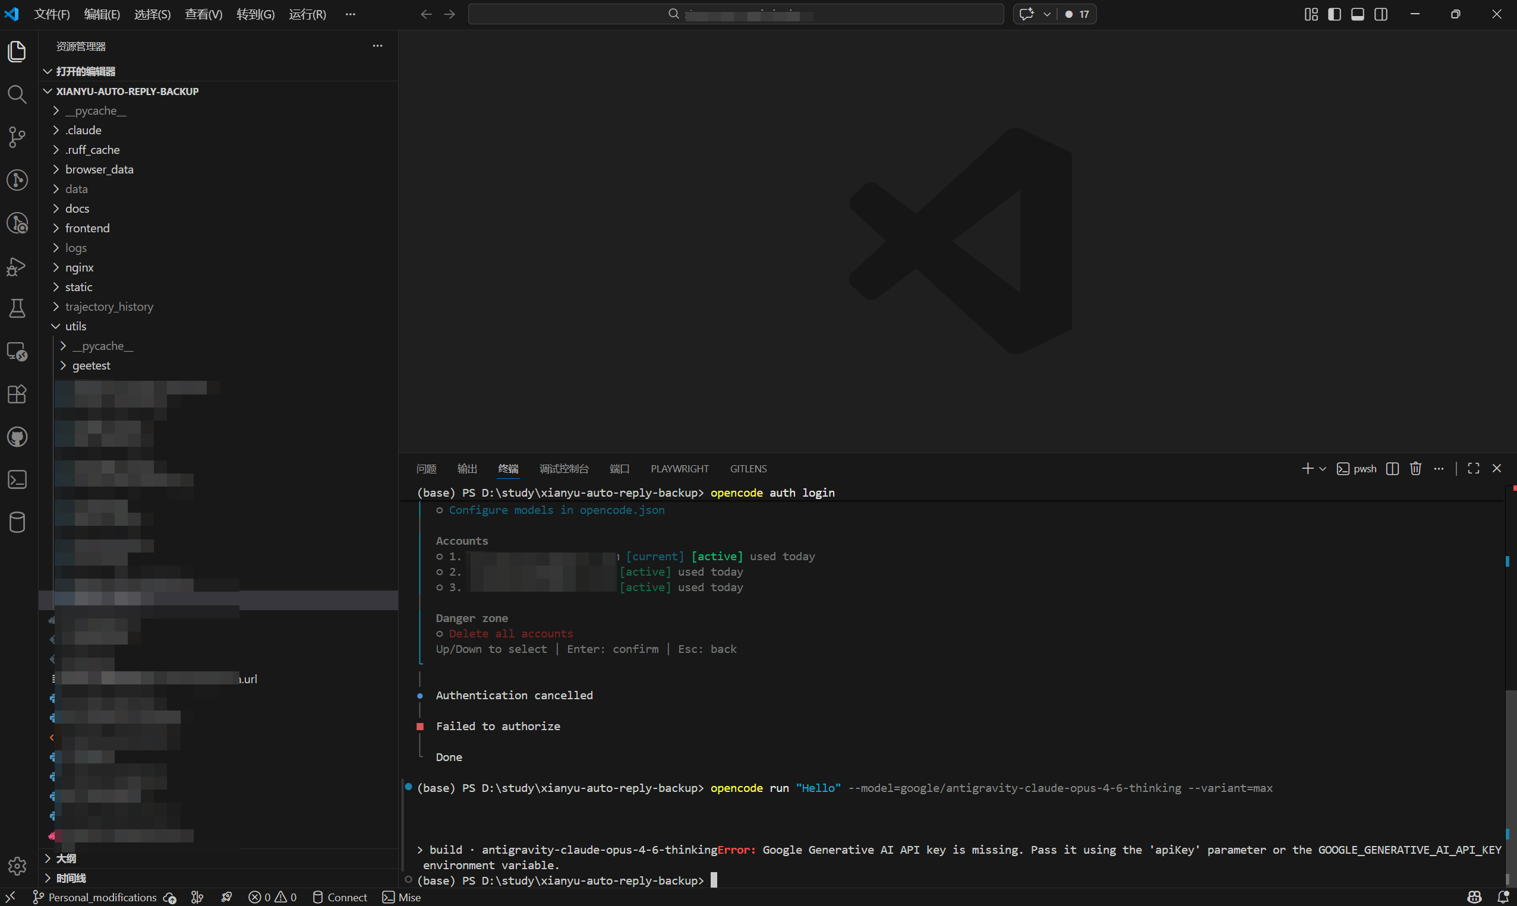Screen dimensions: 1517x906
Task: Open the GitHub view in activity bar
Action: (x=17, y=437)
